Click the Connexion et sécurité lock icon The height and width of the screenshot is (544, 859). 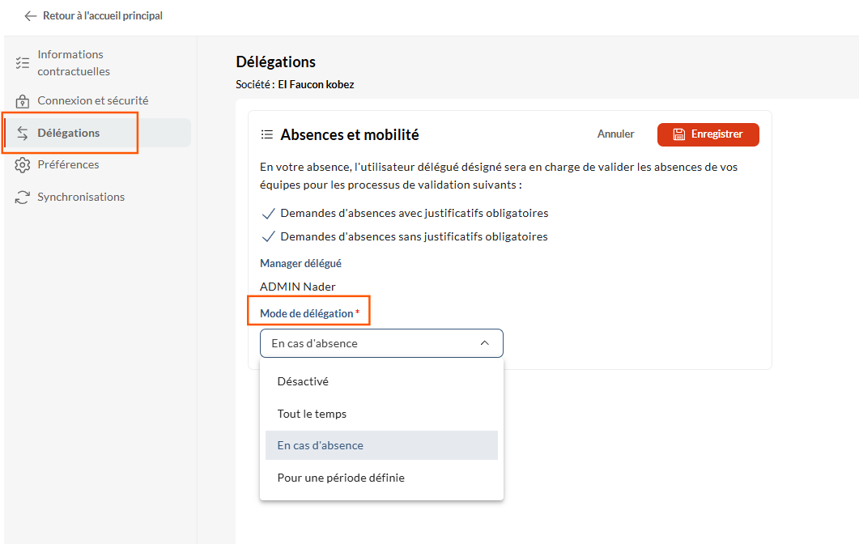tap(23, 101)
